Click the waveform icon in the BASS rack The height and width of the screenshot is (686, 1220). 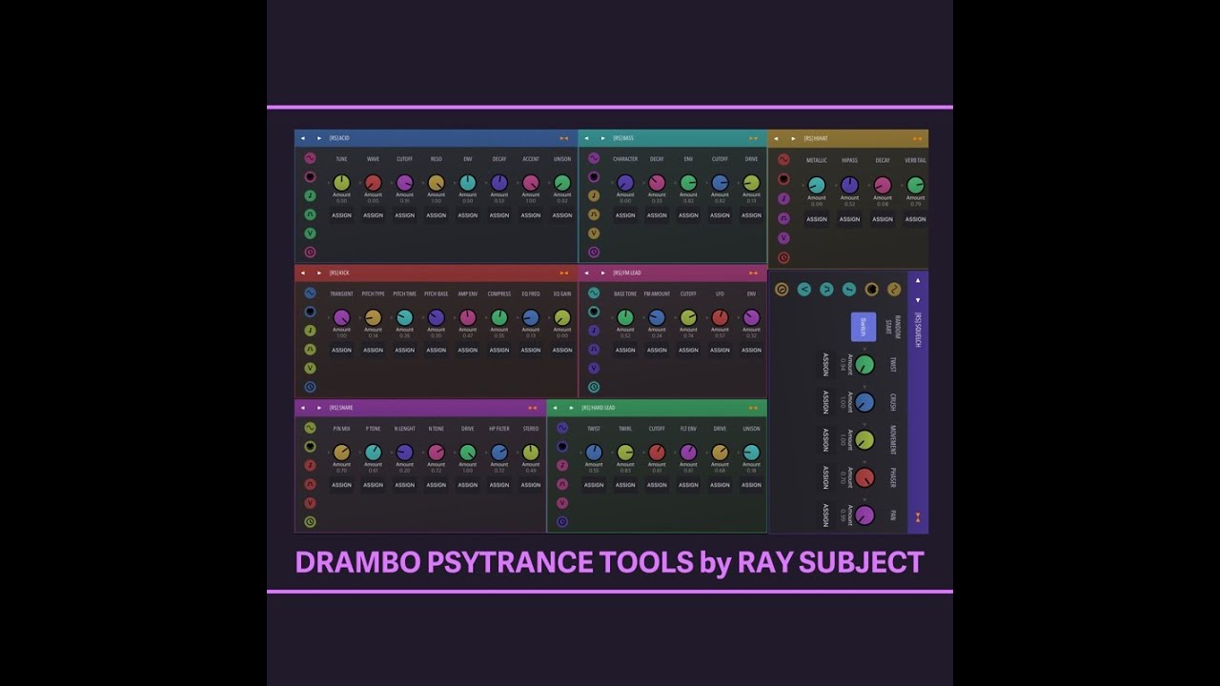click(x=594, y=158)
